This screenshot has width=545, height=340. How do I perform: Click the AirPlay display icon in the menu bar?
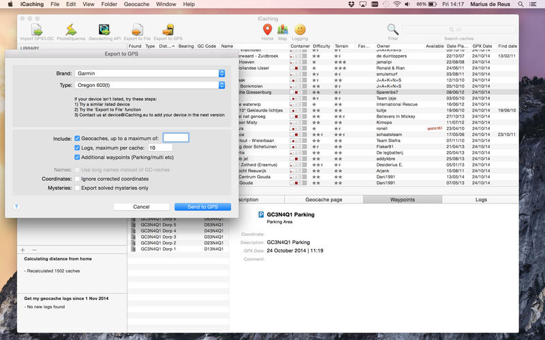point(363,4)
